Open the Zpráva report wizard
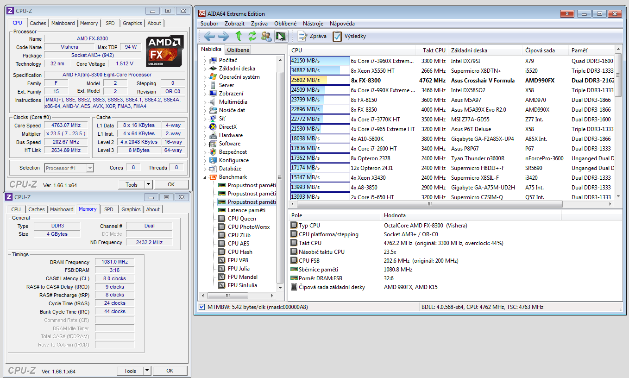The height and width of the screenshot is (378, 629). [x=312, y=36]
